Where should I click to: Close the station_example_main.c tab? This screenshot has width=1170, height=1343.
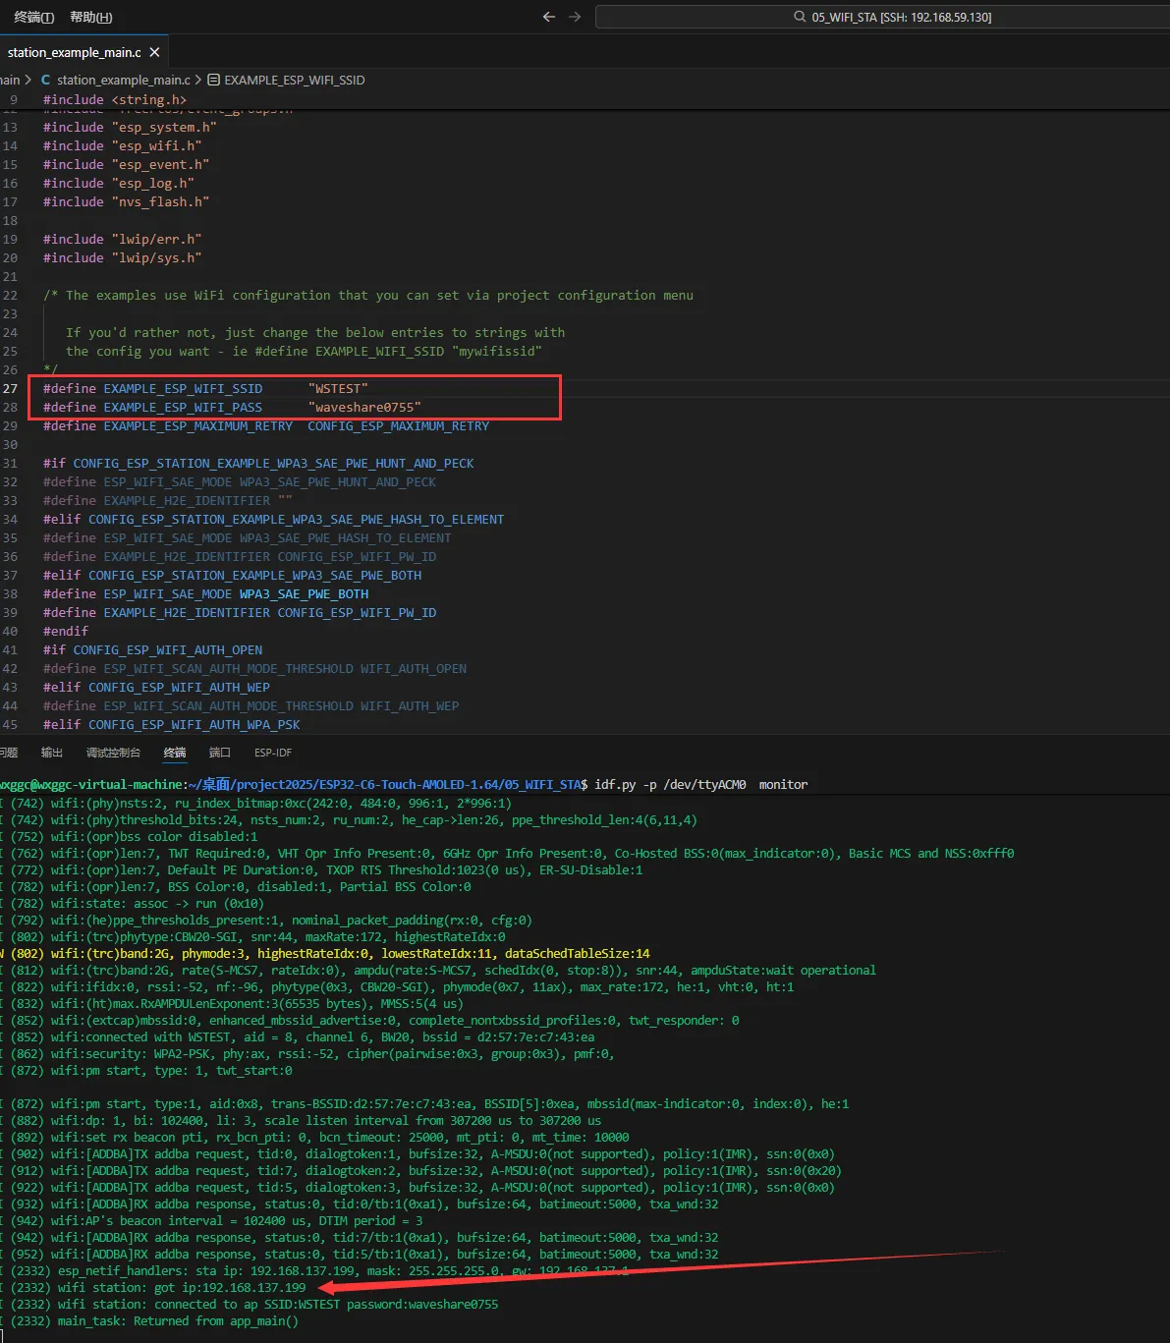coord(154,52)
